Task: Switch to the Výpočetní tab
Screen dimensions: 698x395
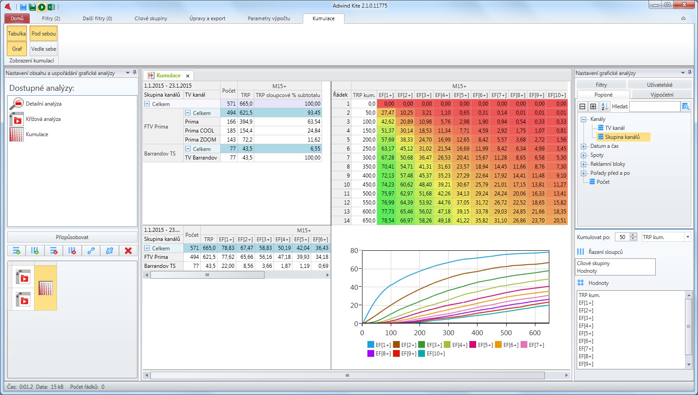Action: (x=662, y=95)
